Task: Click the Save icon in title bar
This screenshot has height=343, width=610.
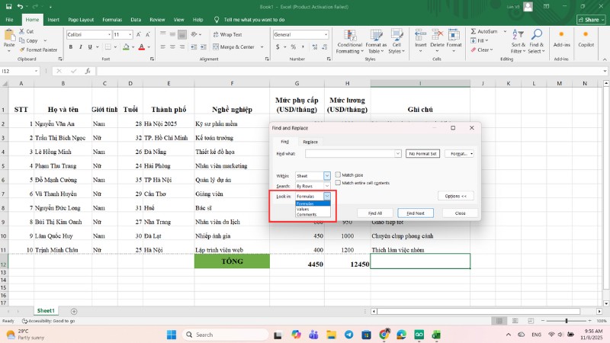Action: click(x=10, y=6)
